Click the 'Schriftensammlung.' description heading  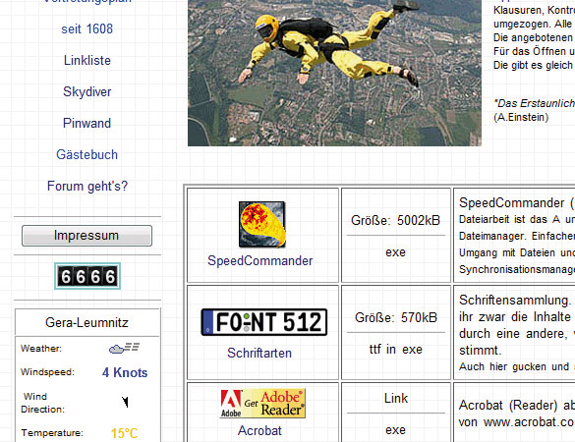pos(515,301)
